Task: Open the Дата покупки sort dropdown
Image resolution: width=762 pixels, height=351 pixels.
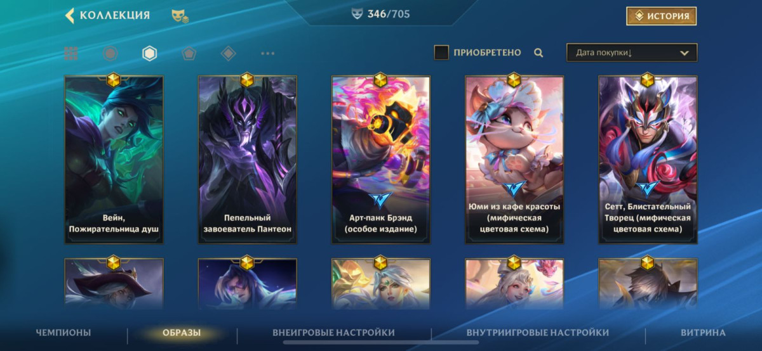Action: tap(632, 53)
